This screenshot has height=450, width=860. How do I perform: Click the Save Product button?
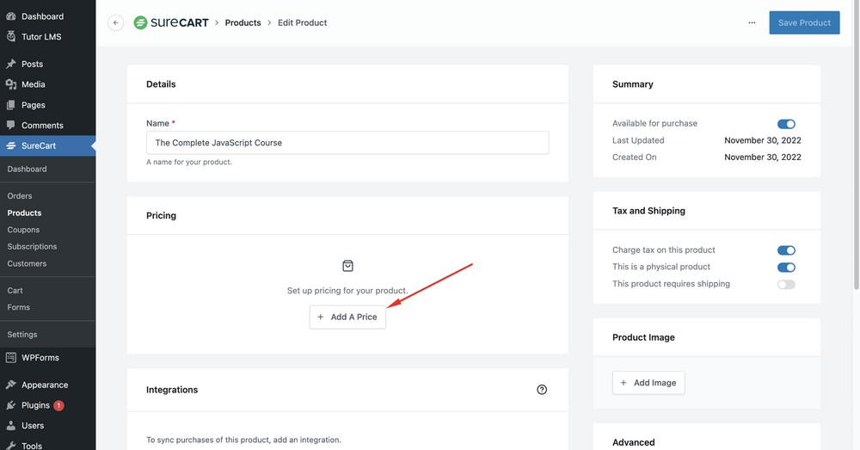(x=804, y=23)
